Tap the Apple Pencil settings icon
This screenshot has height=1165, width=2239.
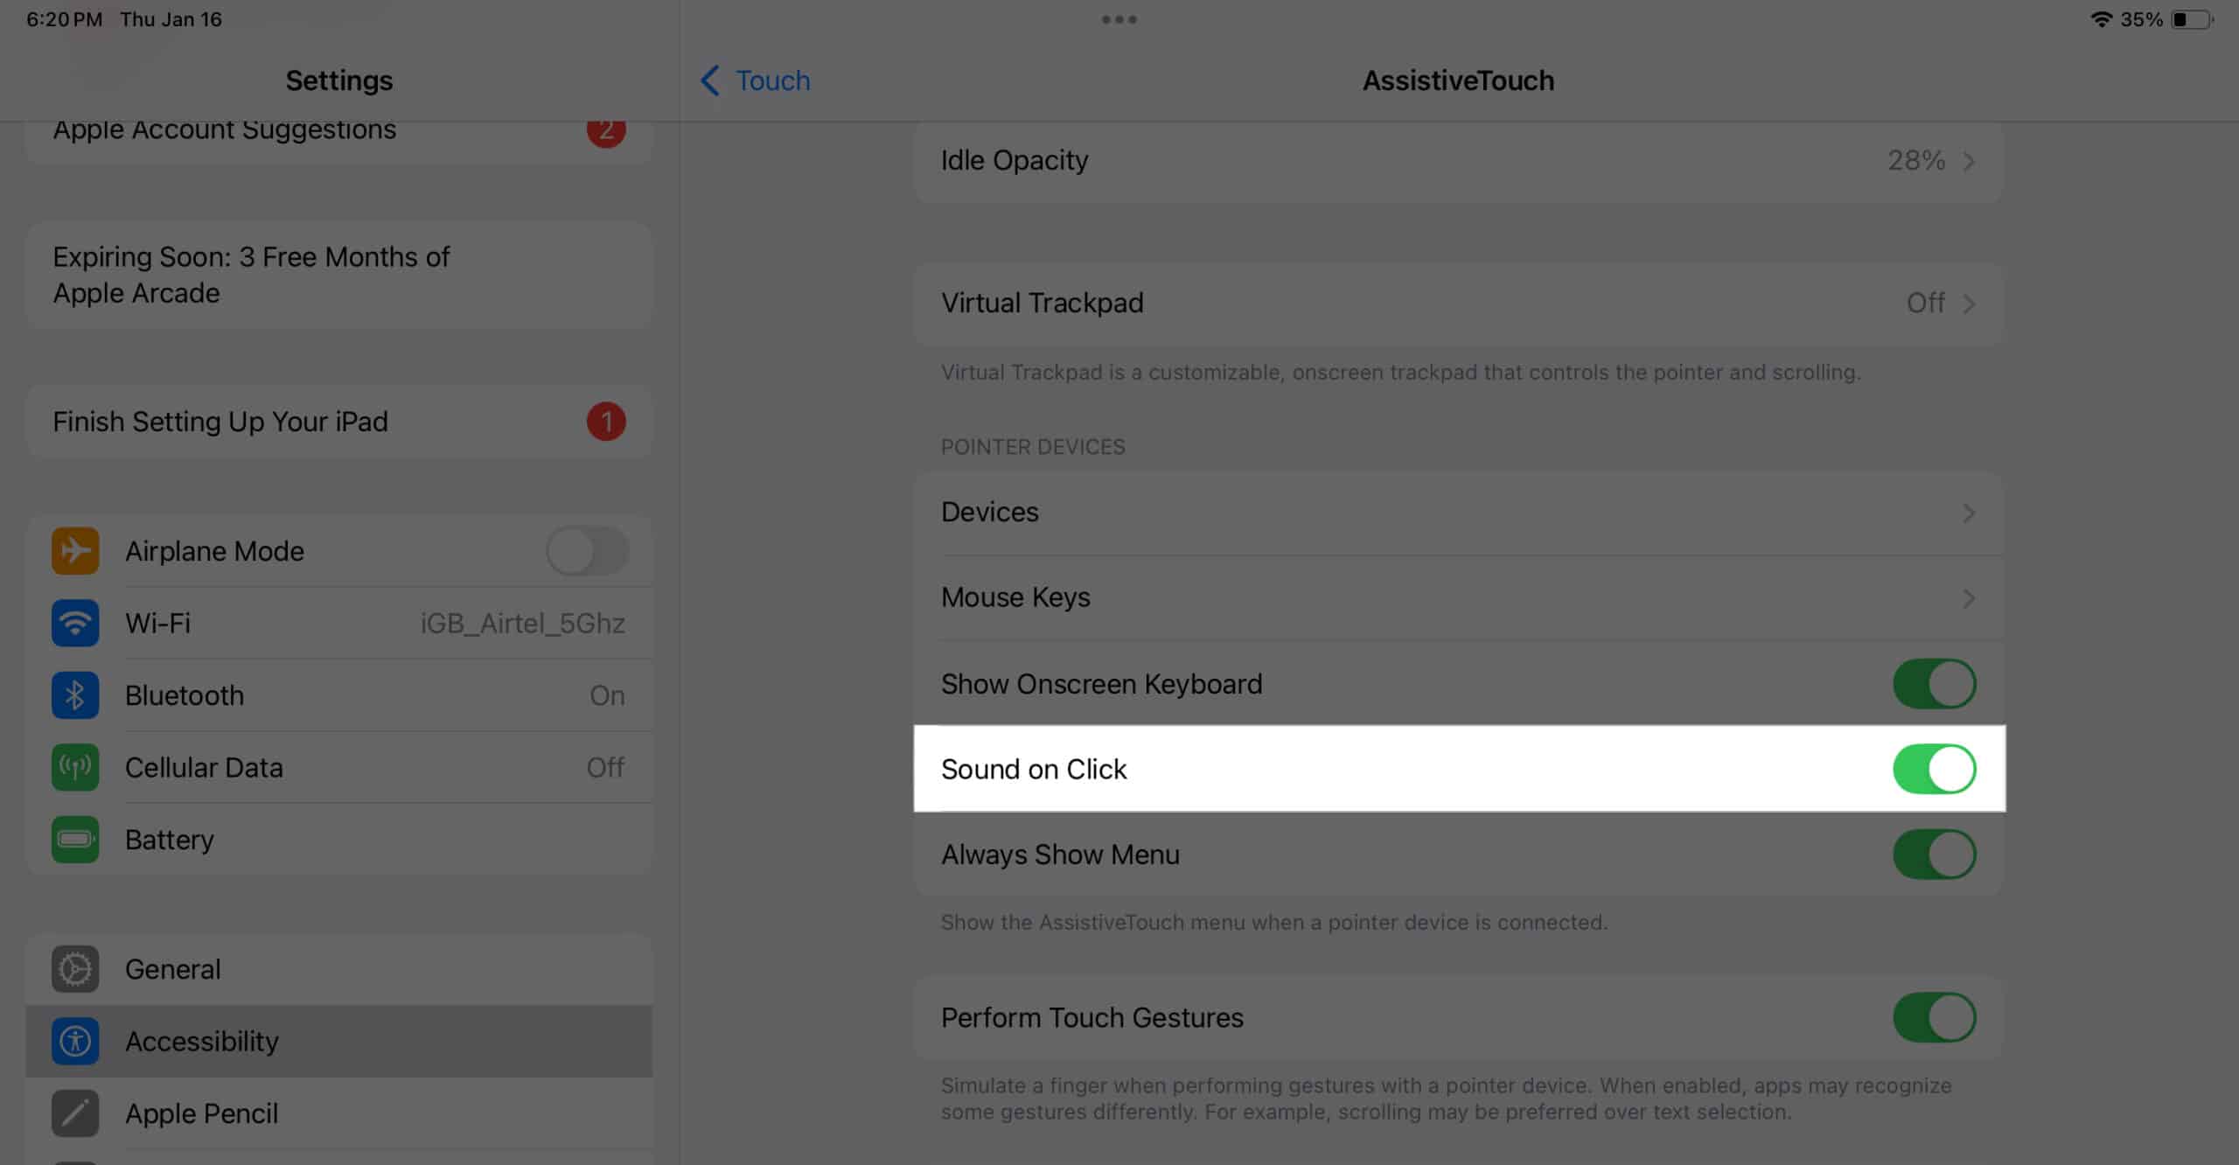[x=77, y=1113]
